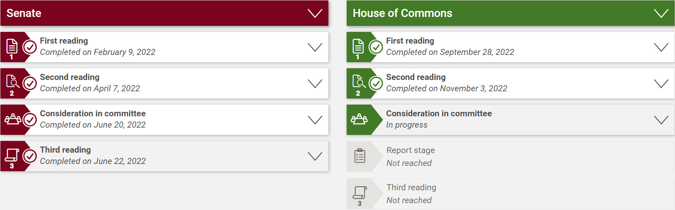Collapse the House of Commons header chevron

(x=661, y=13)
